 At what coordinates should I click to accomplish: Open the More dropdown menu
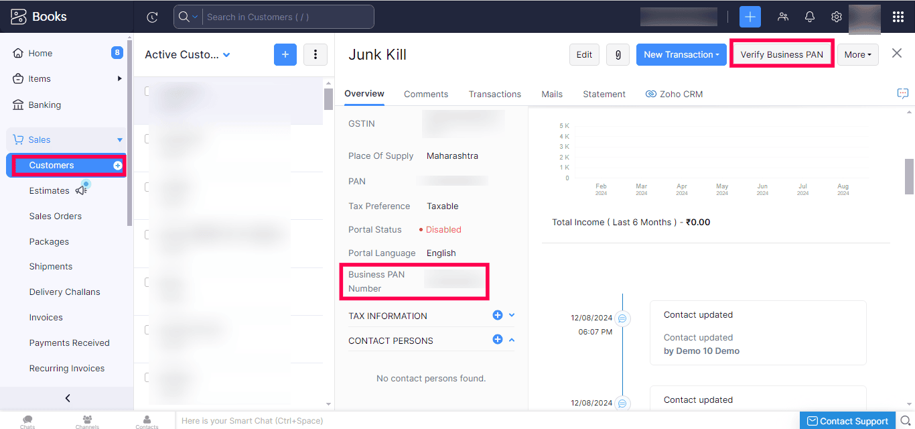click(858, 55)
